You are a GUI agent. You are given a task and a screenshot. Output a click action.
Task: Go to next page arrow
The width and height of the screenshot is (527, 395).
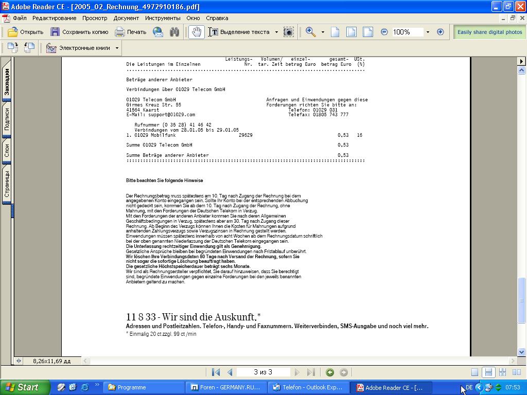click(297, 372)
